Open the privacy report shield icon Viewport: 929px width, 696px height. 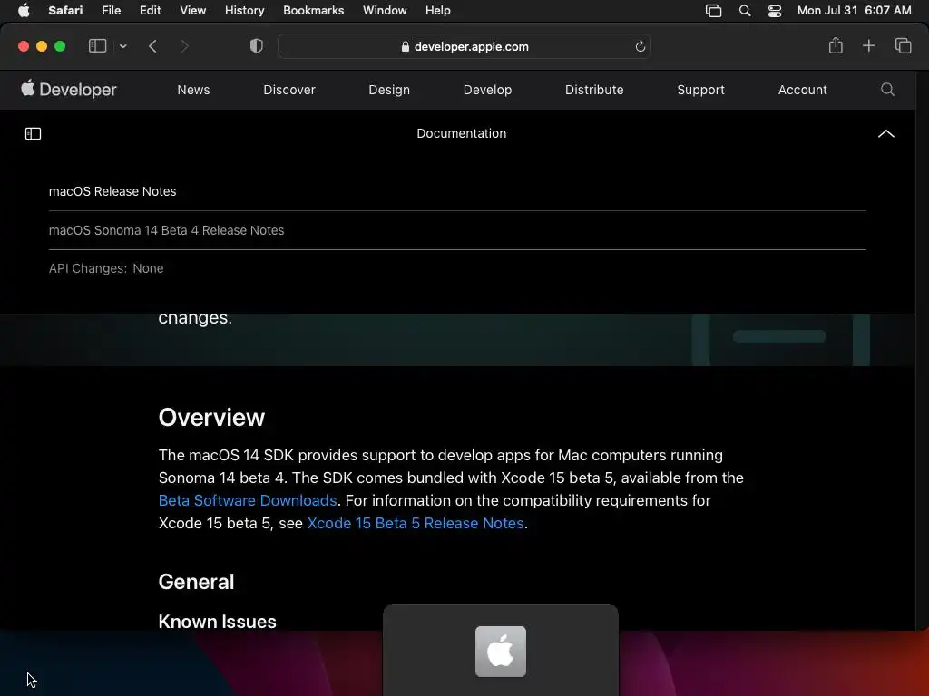coord(256,46)
